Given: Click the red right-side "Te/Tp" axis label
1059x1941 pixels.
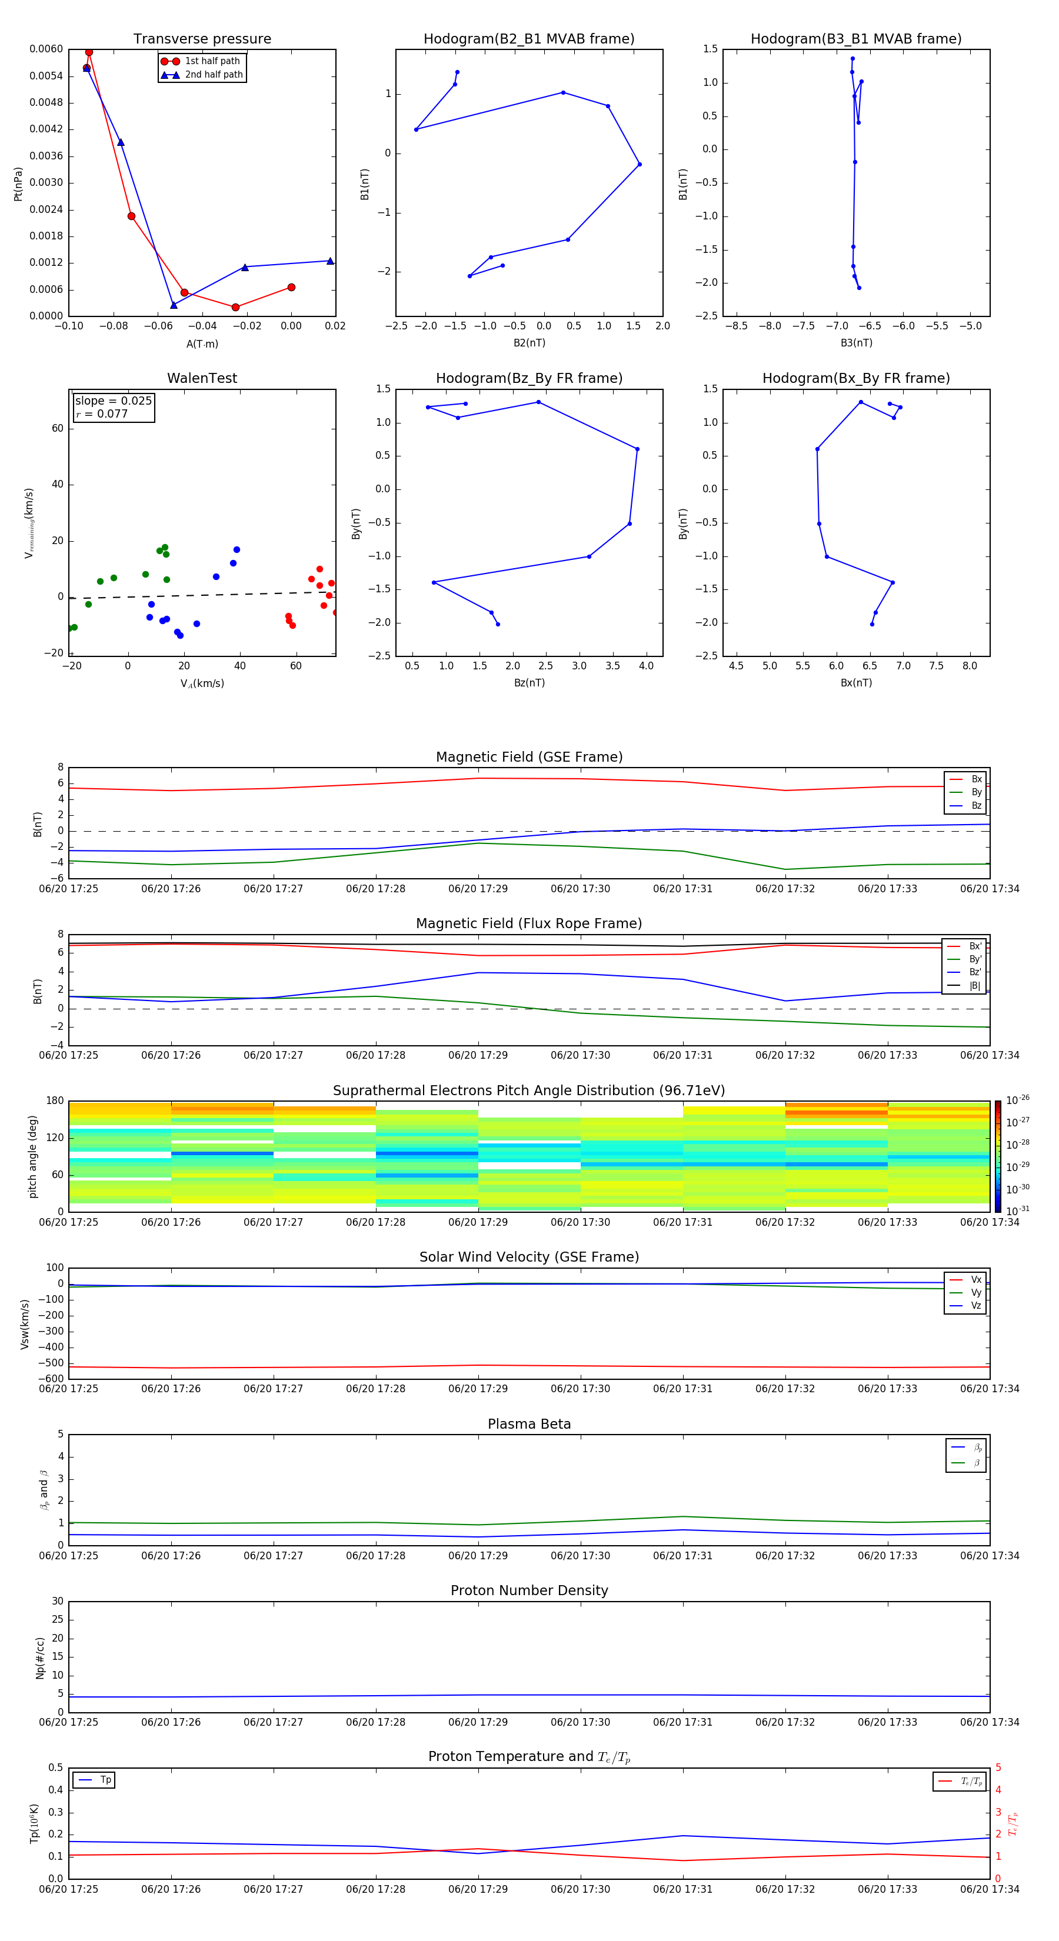Looking at the screenshot, I should [1013, 1823].
